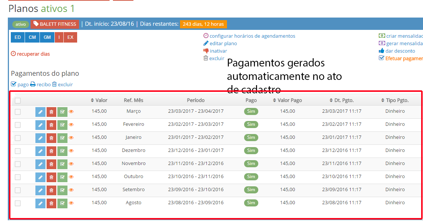This screenshot has width=423, height=224.
Task: Sort table by Valor column header
Action: tap(99, 100)
